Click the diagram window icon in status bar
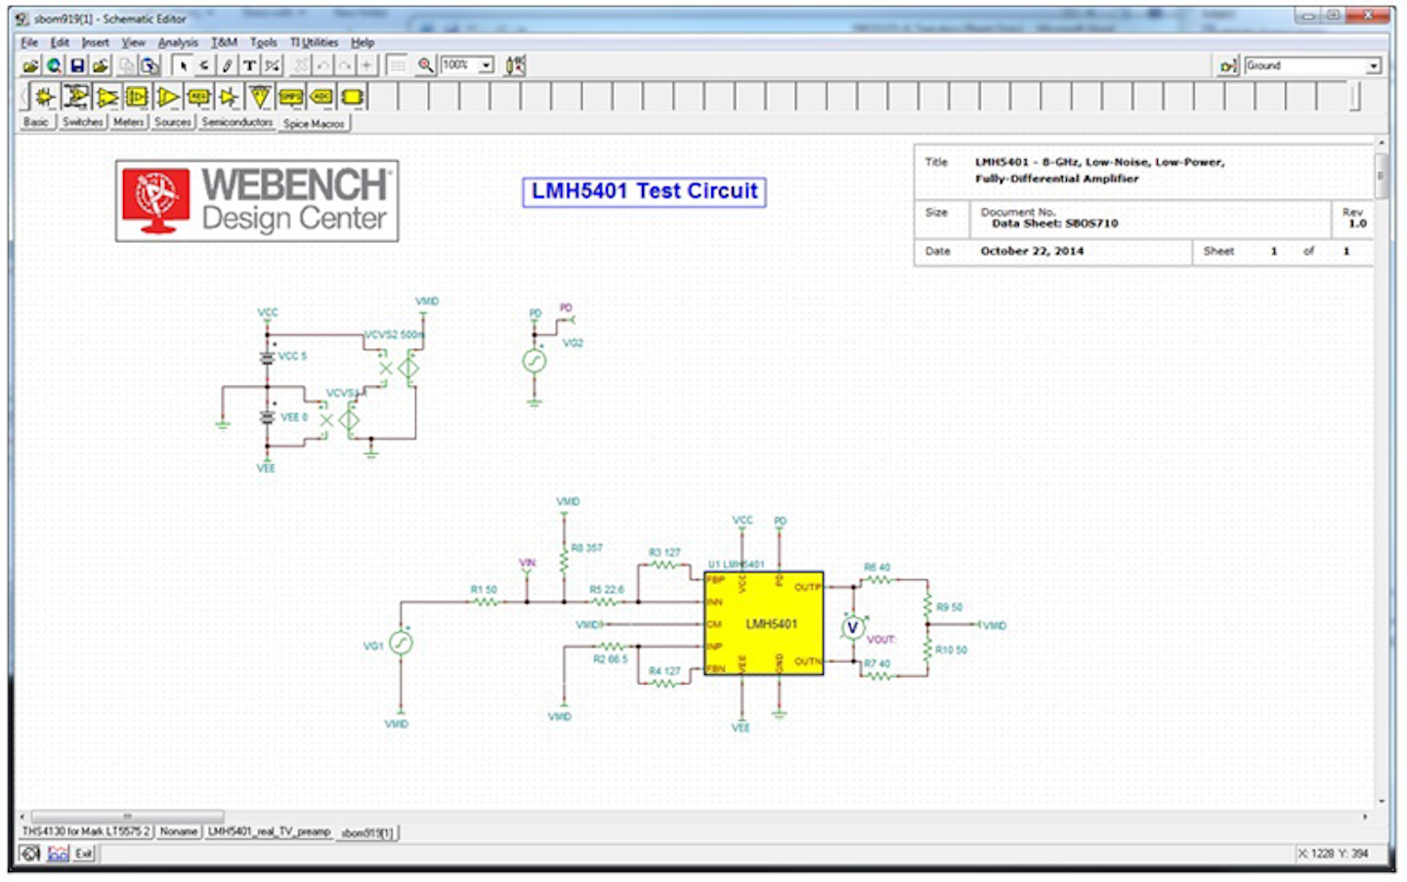This screenshot has height=882, width=1407. [x=59, y=854]
